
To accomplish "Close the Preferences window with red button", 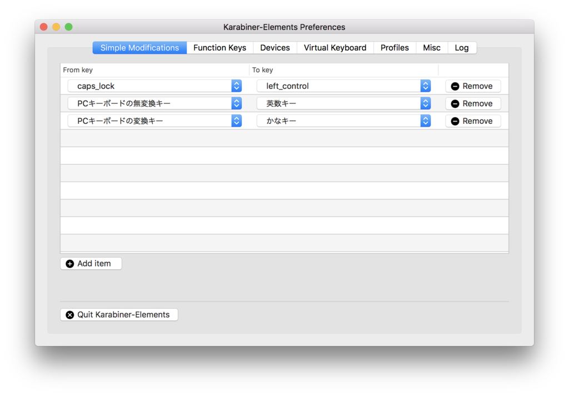I will tap(44, 27).
